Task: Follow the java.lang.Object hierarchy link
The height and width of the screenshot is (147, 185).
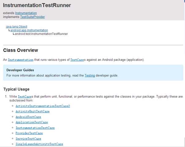Action: (x=17, y=27)
